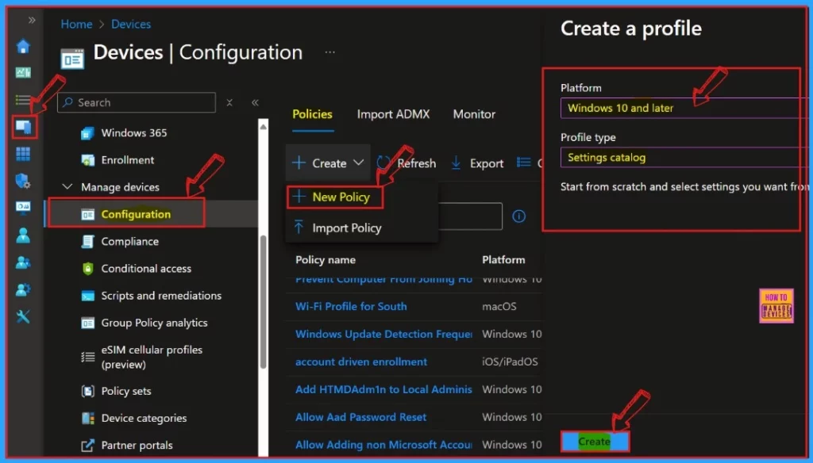Open the Home icon in the rail
Image resolution: width=813 pixels, height=463 pixels.
pyautogui.click(x=23, y=47)
